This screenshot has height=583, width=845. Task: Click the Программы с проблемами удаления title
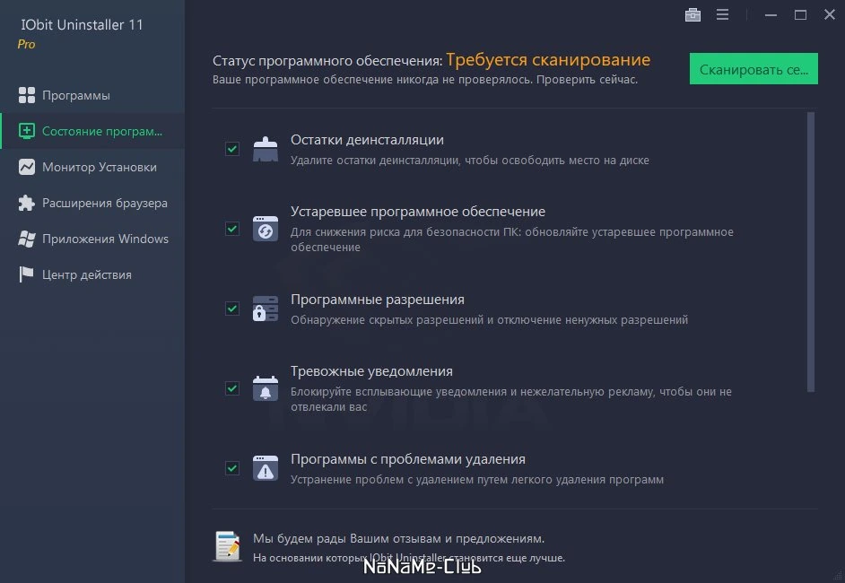[x=408, y=459]
